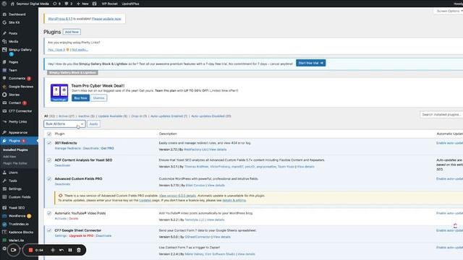Click Buy Now in Team Pro banner

80,98
